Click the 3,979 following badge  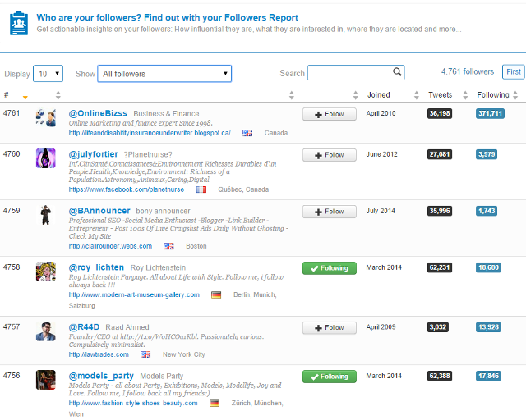tap(487, 154)
